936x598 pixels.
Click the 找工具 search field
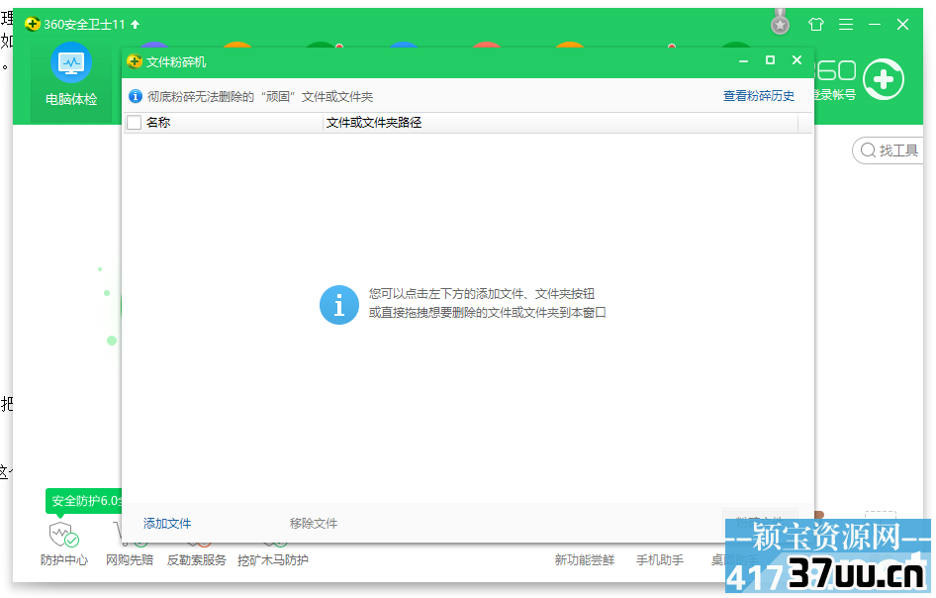point(888,150)
